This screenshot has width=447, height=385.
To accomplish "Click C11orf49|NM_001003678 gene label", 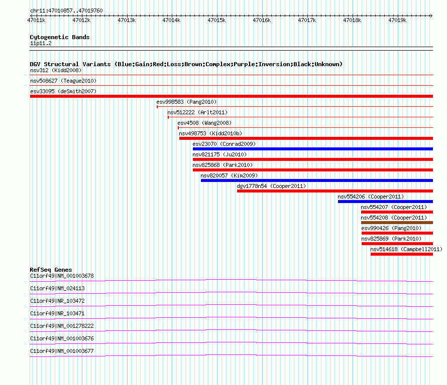I will tap(62, 276).
